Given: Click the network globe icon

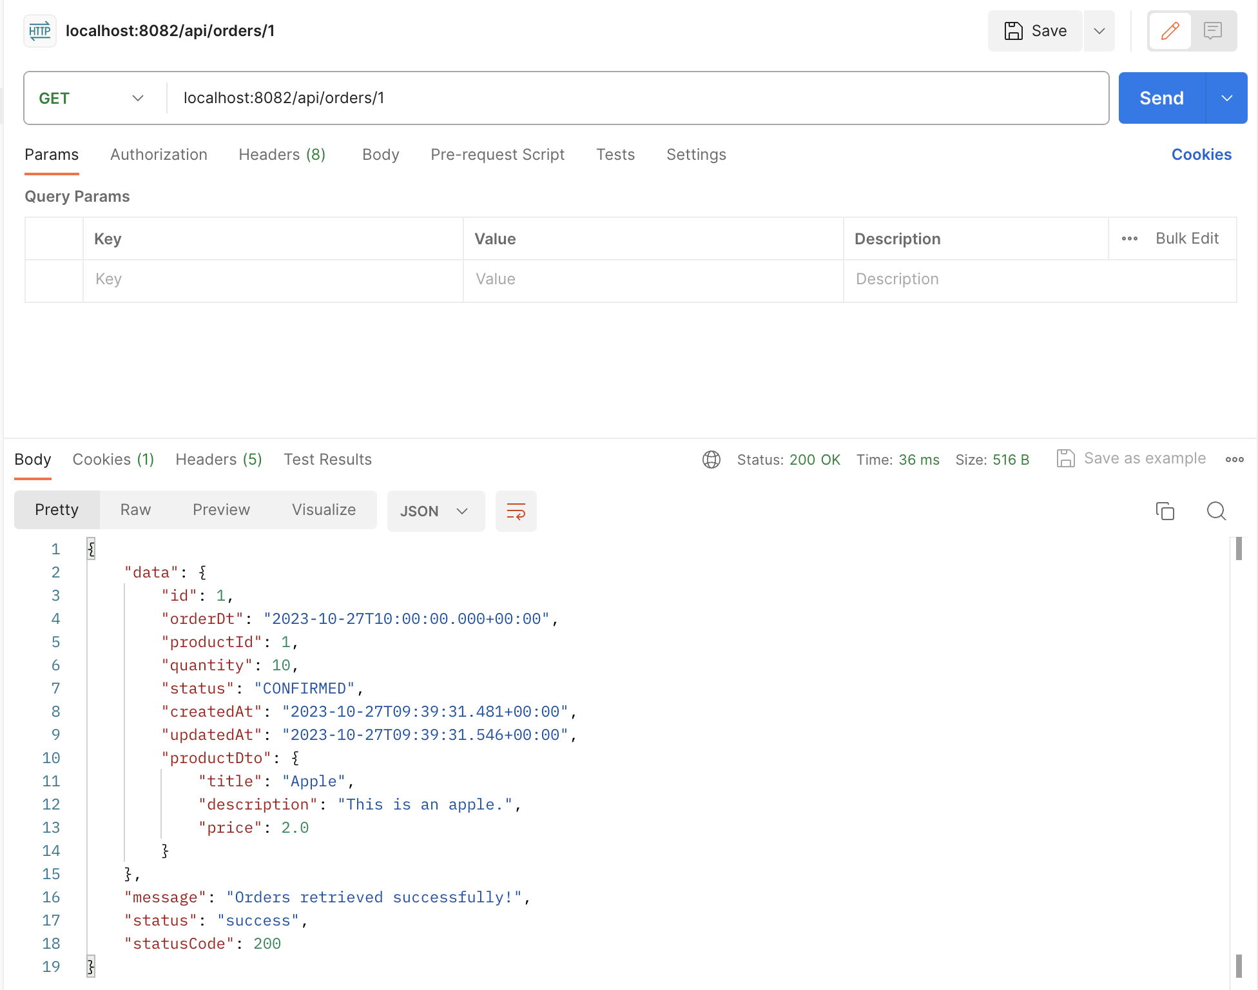Looking at the screenshot, I should pyautogui.click(x=711, y=460).
